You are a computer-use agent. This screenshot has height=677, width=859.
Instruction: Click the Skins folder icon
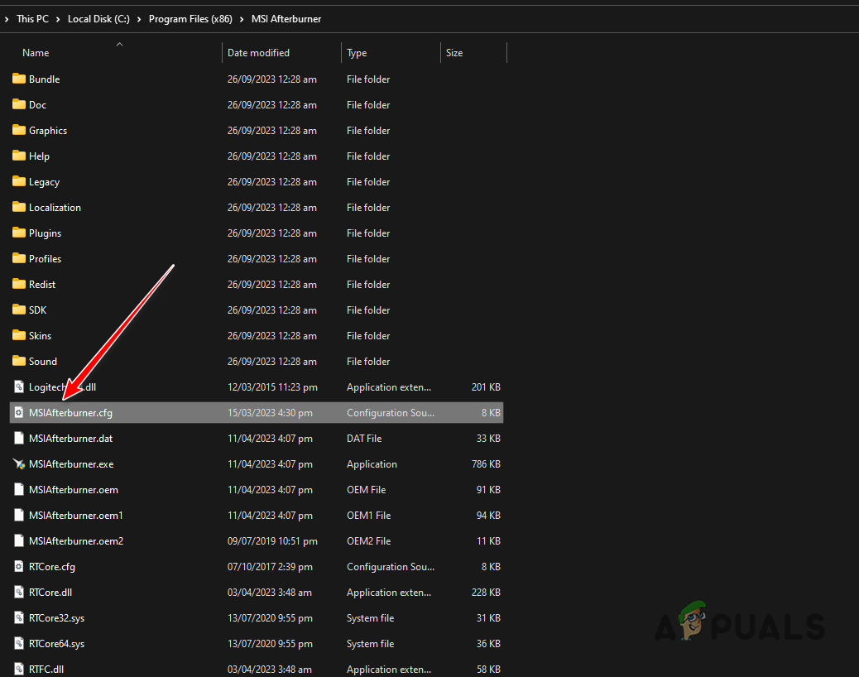point(19,335)
